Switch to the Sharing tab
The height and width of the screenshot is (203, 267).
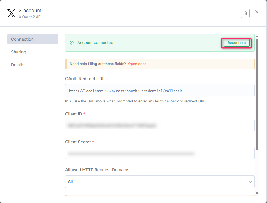[x=19, y=52]
